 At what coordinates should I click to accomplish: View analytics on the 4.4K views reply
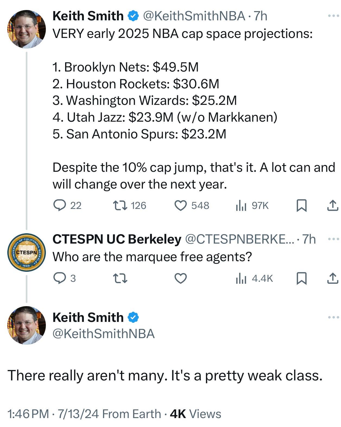(241, 279)
